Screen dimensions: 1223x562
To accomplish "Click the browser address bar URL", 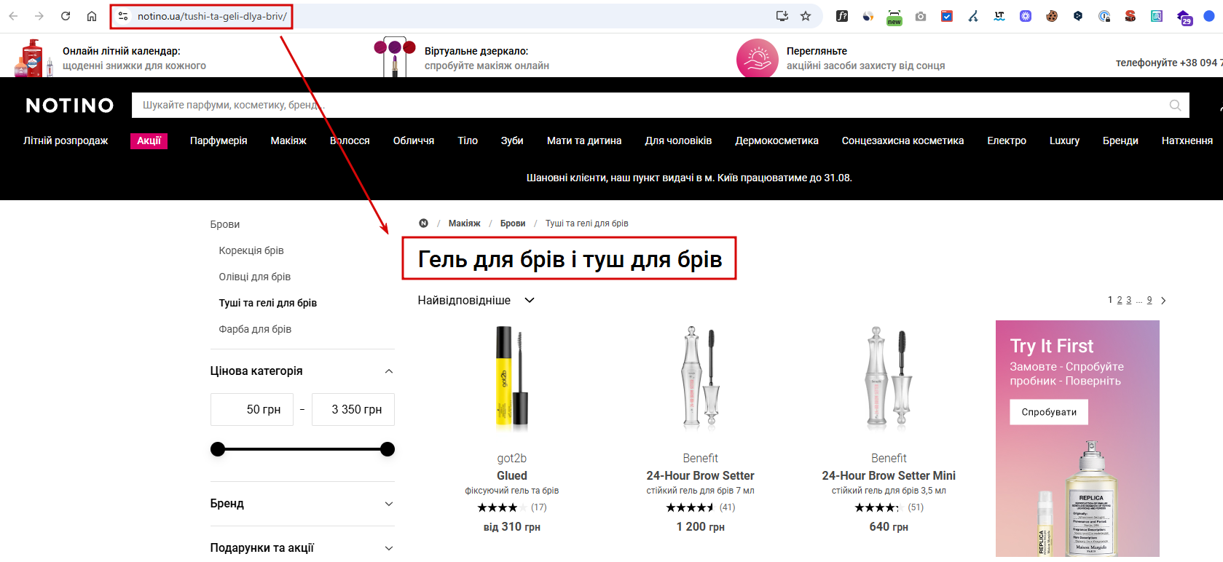I will click(212, 16).
